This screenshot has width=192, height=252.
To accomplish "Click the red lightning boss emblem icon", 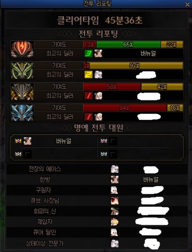I will pos(22,49).
